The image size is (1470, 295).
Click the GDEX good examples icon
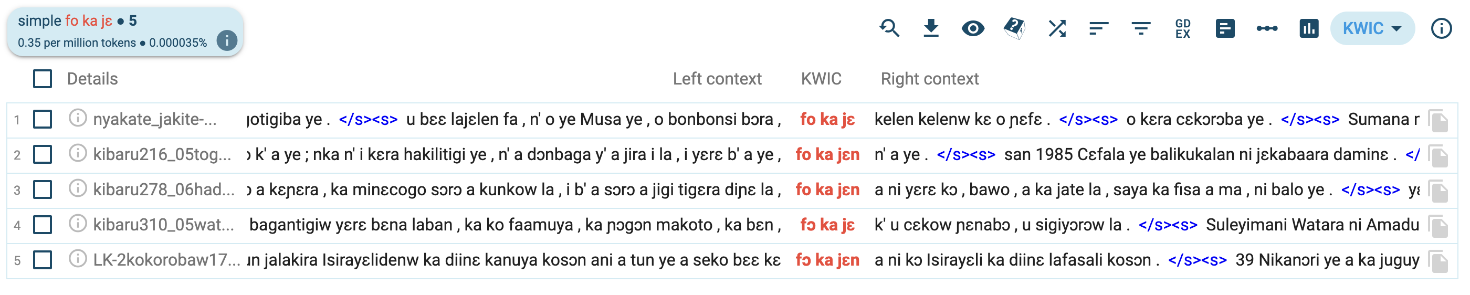(1183, 28)
